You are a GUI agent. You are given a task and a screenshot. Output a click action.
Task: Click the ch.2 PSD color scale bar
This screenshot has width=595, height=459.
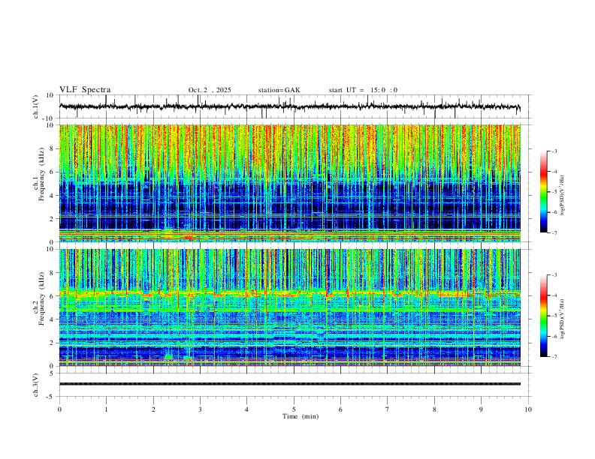coord(543,316)
